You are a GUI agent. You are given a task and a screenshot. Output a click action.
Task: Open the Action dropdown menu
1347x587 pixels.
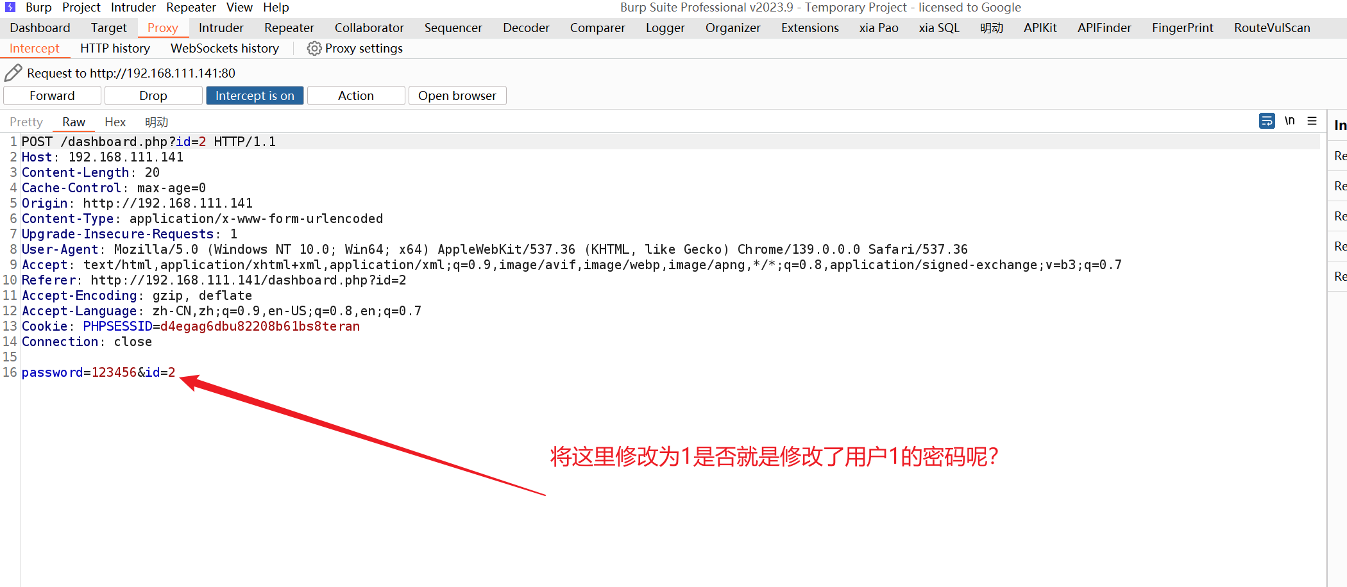356,95
